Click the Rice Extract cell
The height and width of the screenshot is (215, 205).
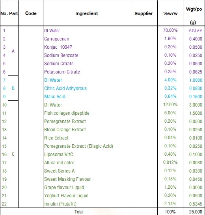click(x=86, y=138)
